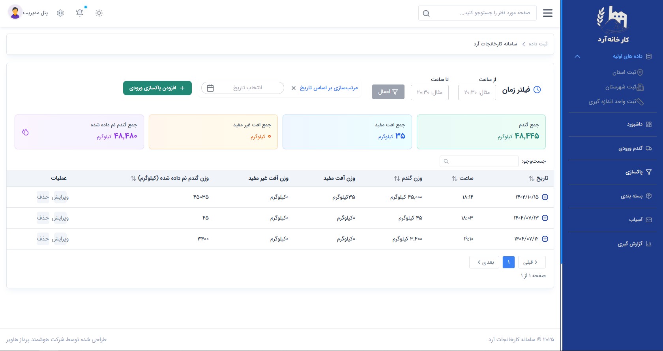Click the از ساعت time input
This screenshot has width=663, height=351.
point(477,92)
